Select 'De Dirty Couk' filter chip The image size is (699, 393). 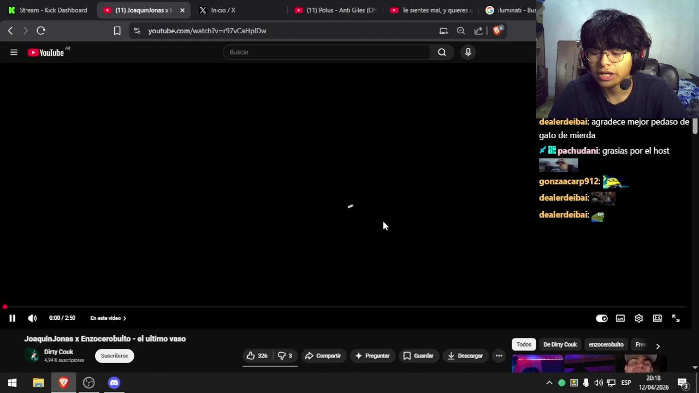pos(560,344)
